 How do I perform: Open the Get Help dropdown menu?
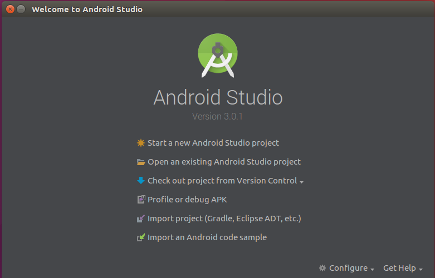403,268
